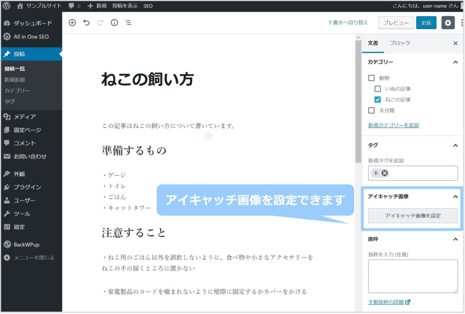Collapse the カテゴリー panel
The image size is (465, 314).
[x=455, y=62]
